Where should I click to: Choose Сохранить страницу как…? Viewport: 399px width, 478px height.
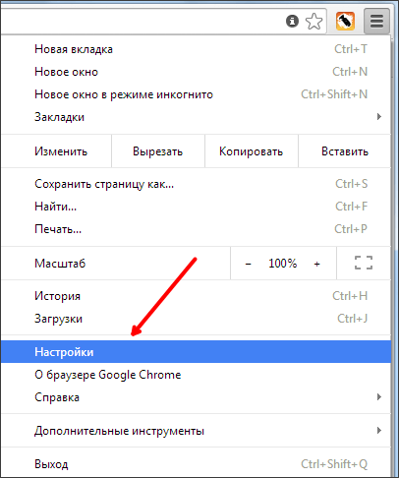tap(196, 184)
